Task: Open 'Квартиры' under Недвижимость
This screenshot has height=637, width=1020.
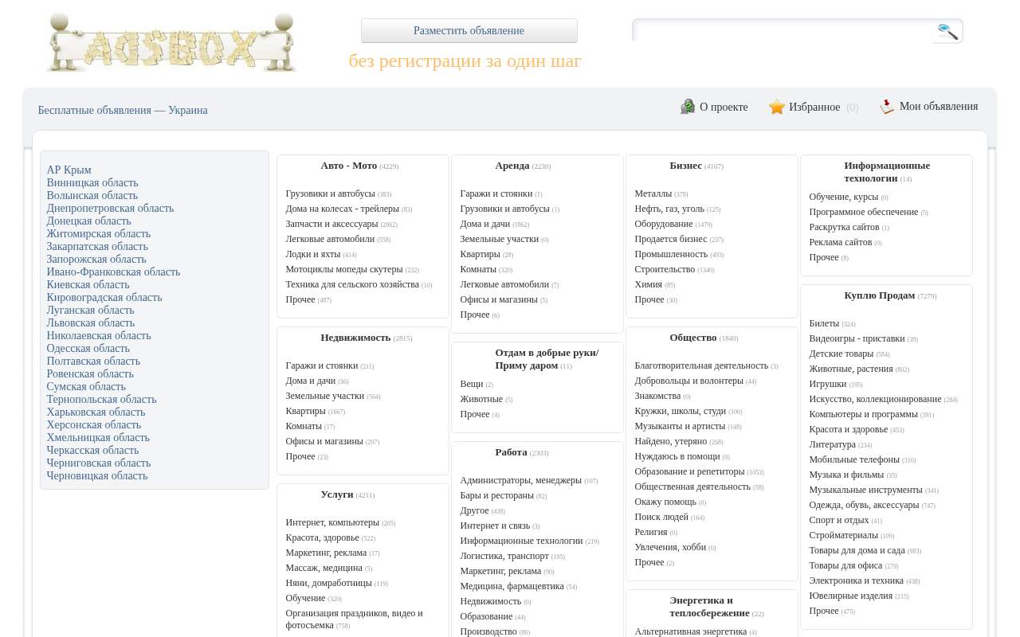Action: coord(305,411)
